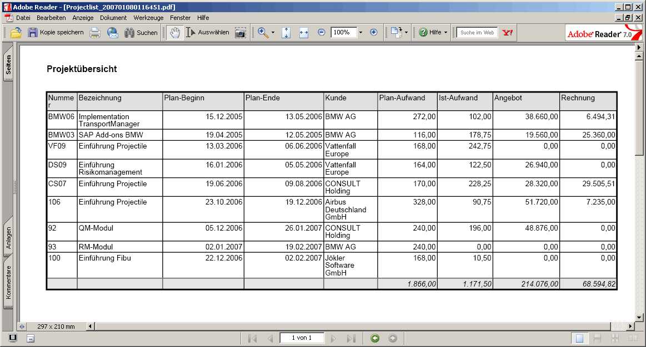Switch to Continuous Facing layout
Viewport: 646px width, 347px height.
(x=615, y=338)
